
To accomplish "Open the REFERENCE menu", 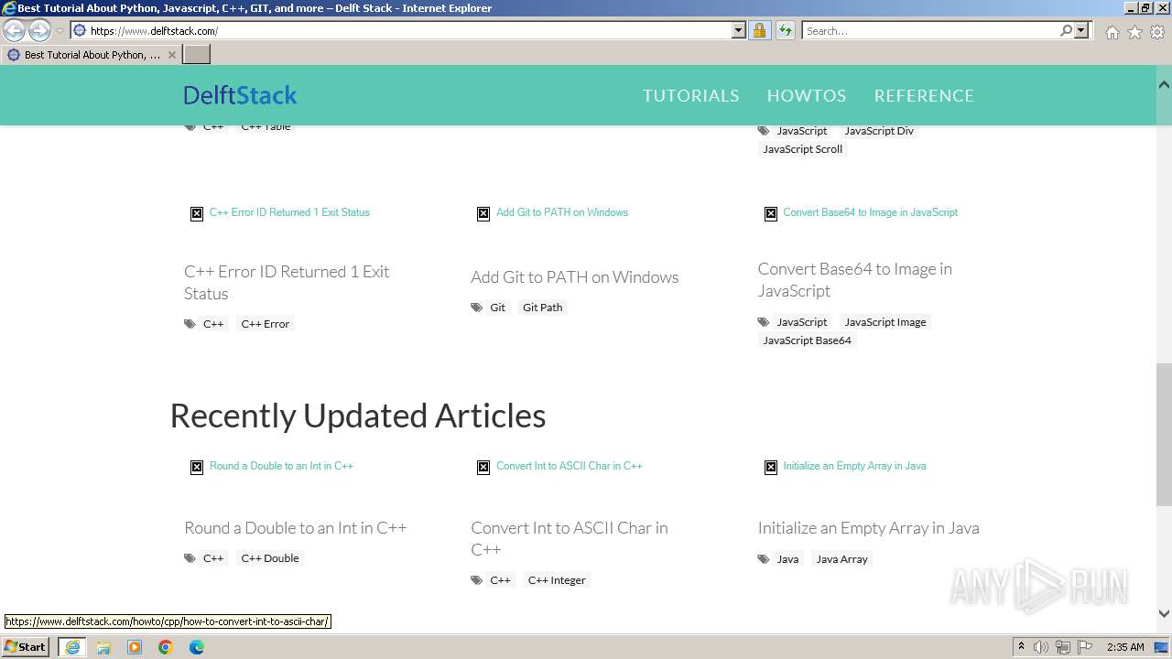I will pos(924,95).
